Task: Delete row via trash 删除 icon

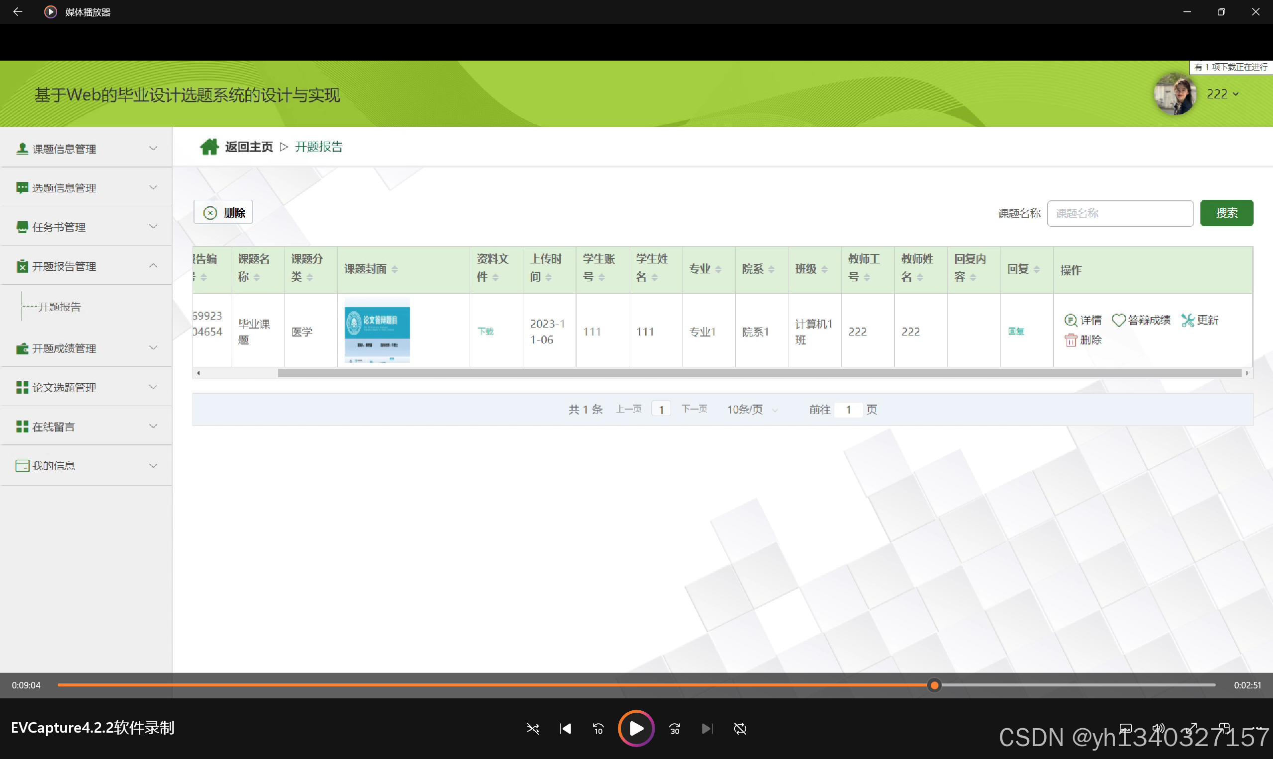Action: (x=1071, y=340)
